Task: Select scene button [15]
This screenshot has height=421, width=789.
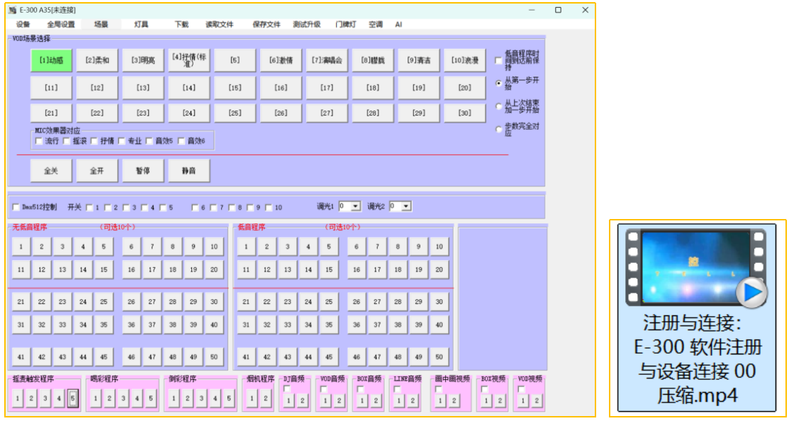Action: click(235, 87)
